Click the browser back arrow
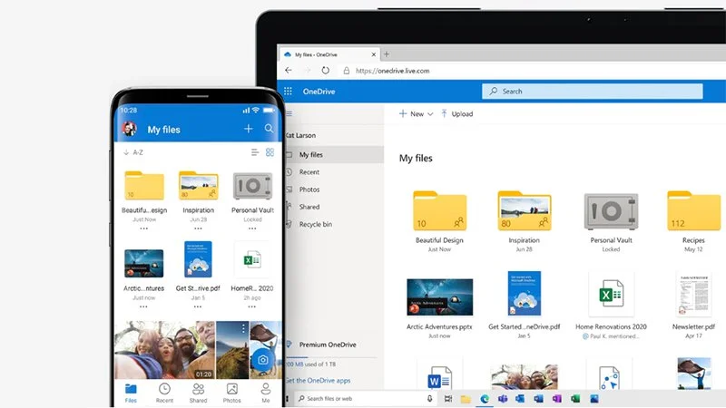This screenshot has height=408, width=726. [289, 71]
